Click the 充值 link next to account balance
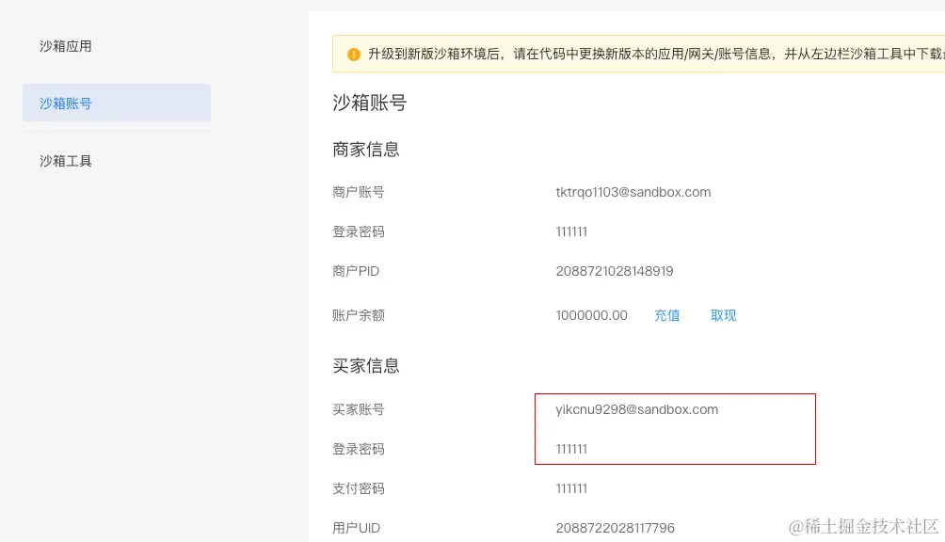Viewport: 945px width, 542px height. [x=666, y=315]
